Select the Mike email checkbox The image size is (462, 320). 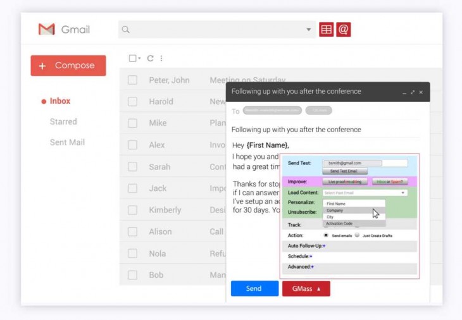133,123
